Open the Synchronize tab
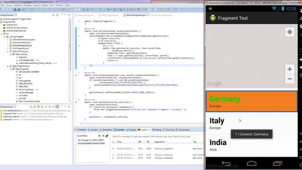302x170 pixels. (183, 130)
